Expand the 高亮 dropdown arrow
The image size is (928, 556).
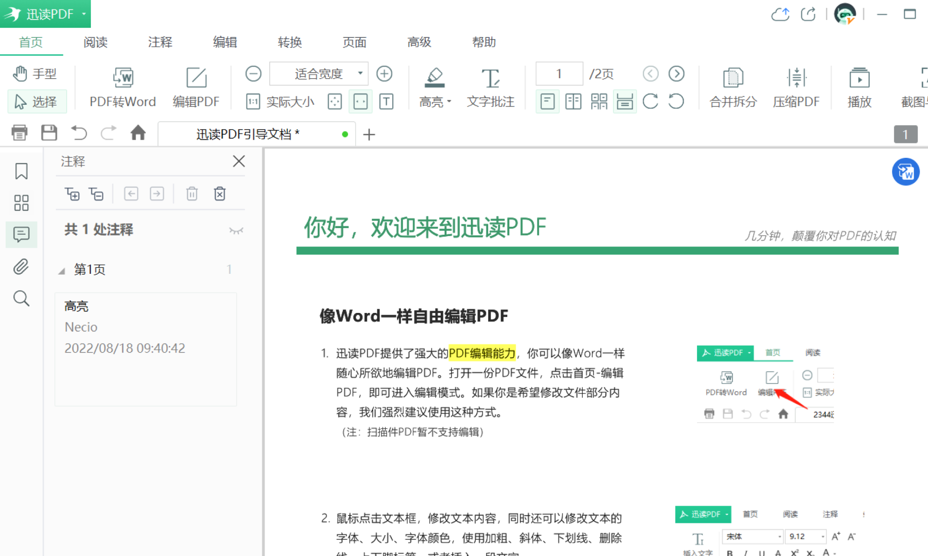[x=450, y=102]
